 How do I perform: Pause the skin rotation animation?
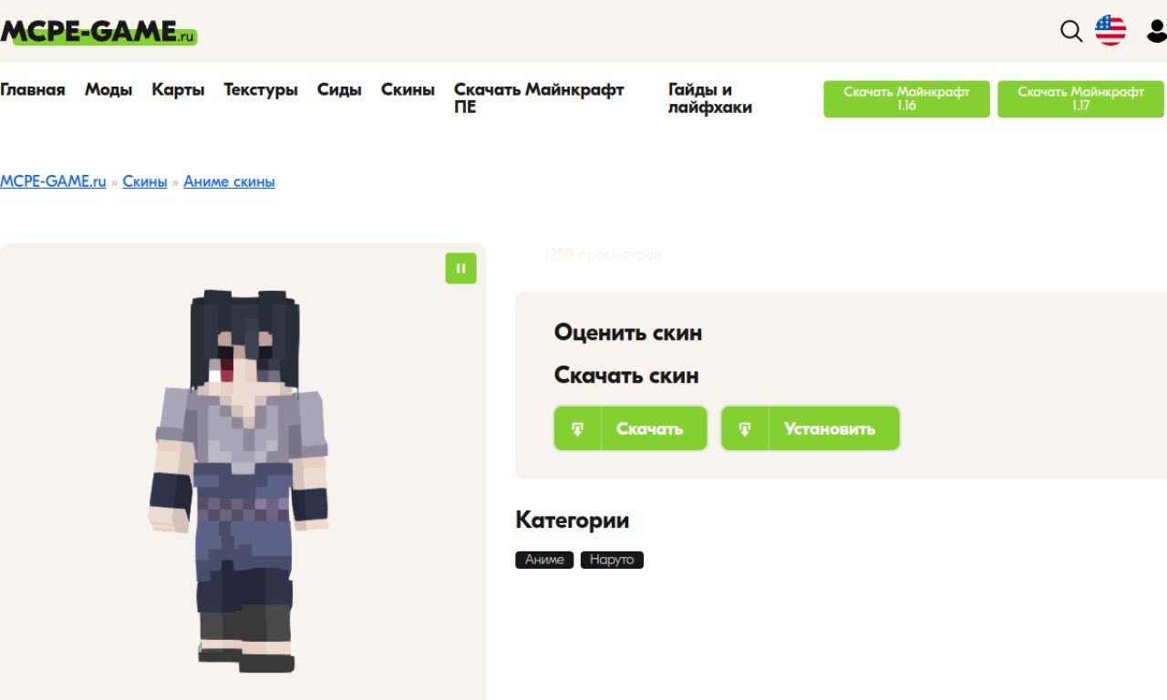pyautogui.click(x=460, y=268)
